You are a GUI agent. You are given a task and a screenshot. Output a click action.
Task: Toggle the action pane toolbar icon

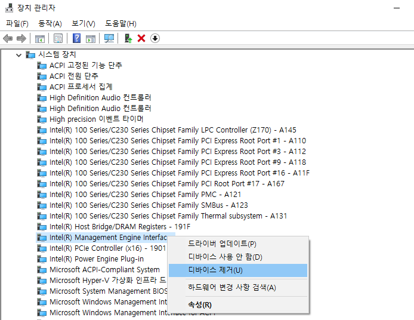[x=91, y=39]
